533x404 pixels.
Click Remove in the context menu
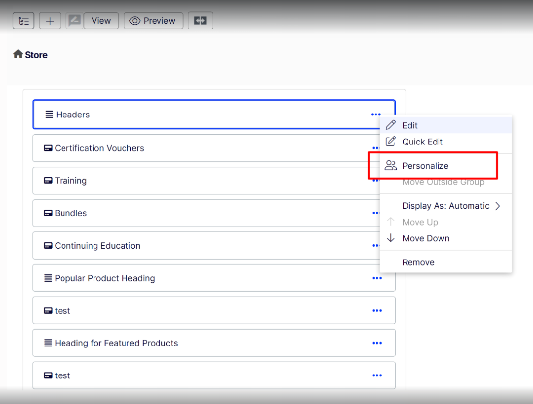tap(418, 262)
